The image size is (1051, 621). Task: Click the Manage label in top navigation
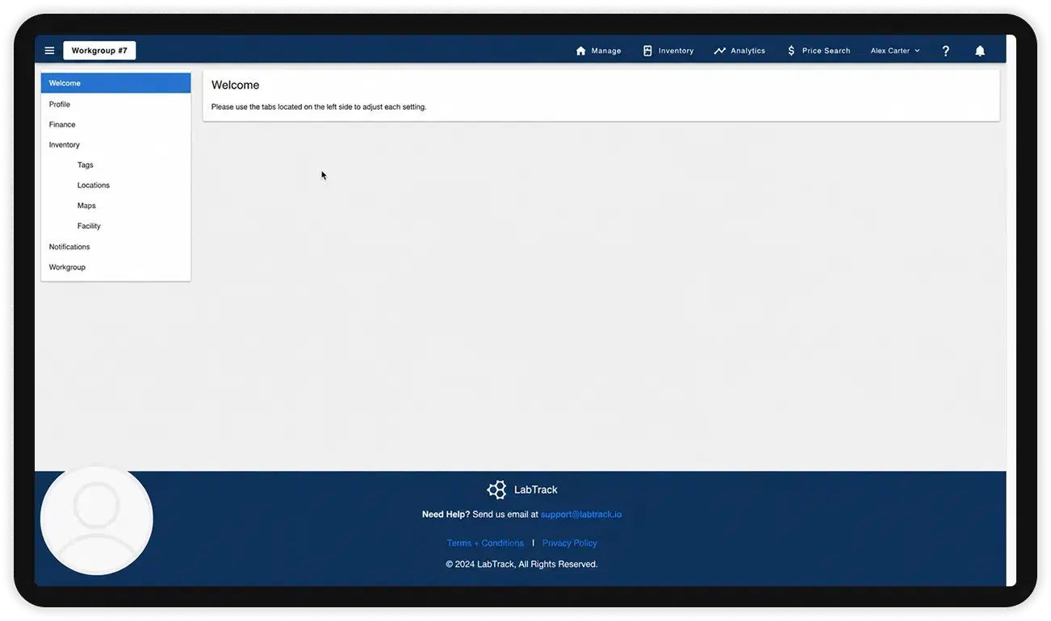click(606, 51)
